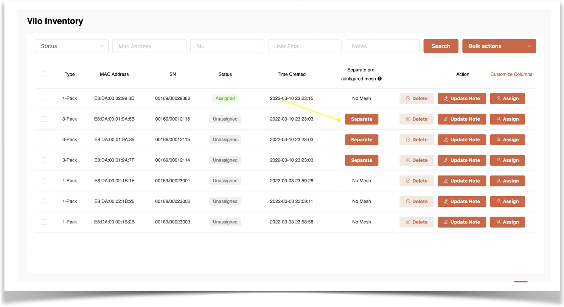Select row checkbox for SN 00169/00012114
The image size is (564, 307).
coord(44,160)
